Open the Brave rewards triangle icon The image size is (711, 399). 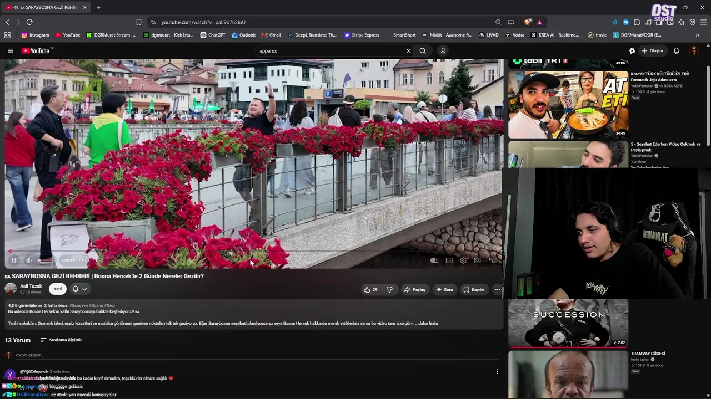click(x=539, y=22)
